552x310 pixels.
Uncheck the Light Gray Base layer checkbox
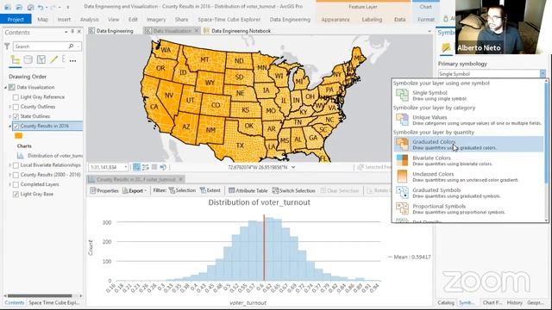pyautogui.click(x=16, y=194)
